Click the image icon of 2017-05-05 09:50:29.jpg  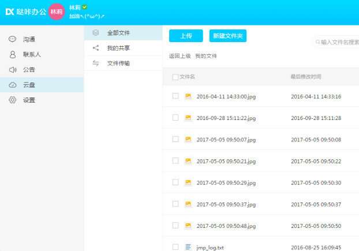pos(188,182)
